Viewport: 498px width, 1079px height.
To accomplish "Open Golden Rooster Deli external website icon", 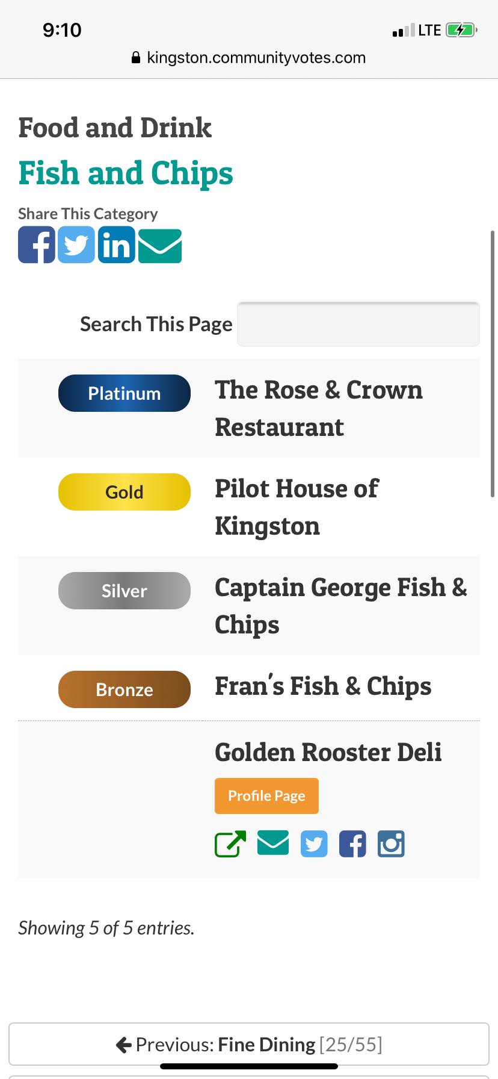I will [230, 844].
